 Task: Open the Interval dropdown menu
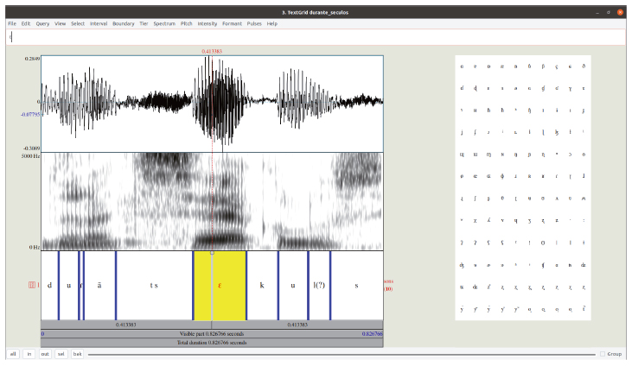pos(99,23)
